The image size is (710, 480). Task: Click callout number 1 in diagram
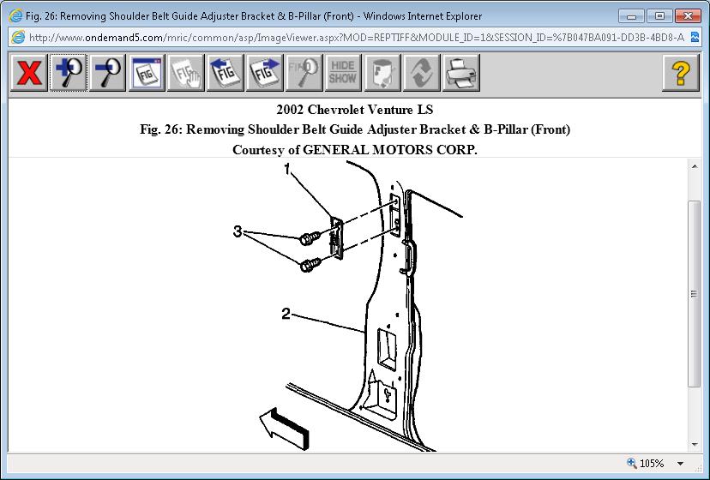[x=286, y=170]
